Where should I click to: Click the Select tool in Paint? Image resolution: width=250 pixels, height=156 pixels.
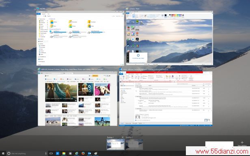[x=134, y=16]
